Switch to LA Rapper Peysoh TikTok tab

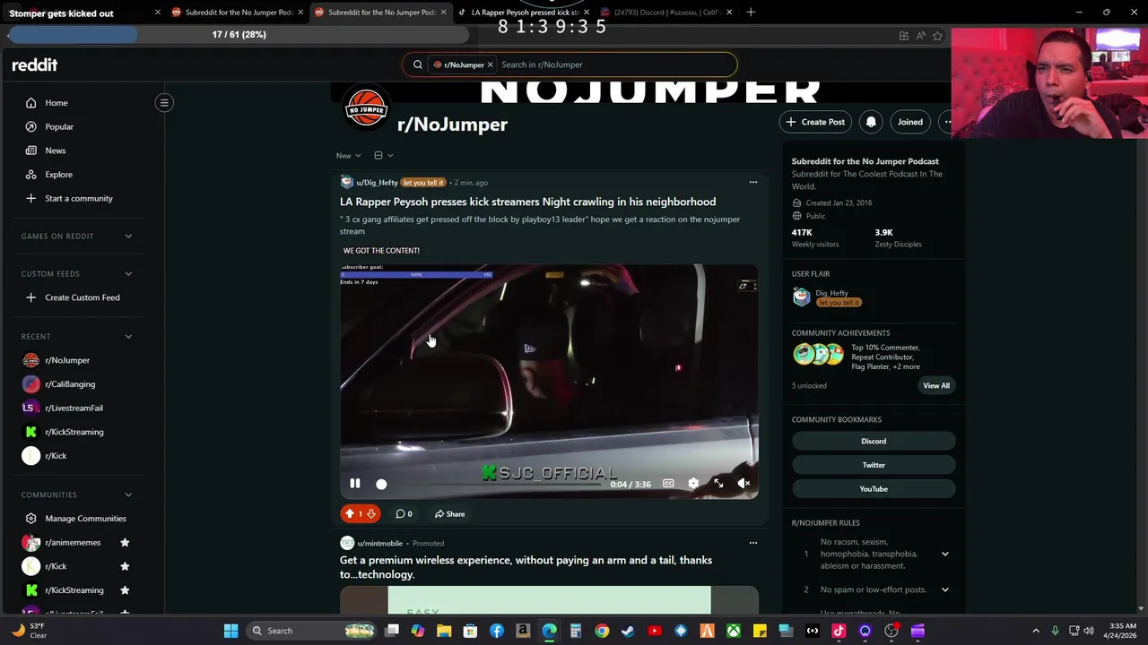pyautogui.click(x=524, y=13)
